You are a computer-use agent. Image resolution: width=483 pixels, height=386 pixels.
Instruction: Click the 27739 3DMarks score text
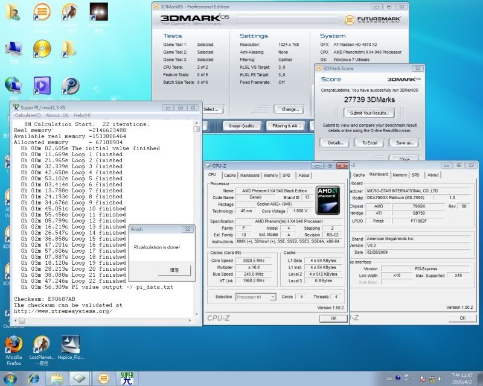pyautogui.click(x=369, y=100)
